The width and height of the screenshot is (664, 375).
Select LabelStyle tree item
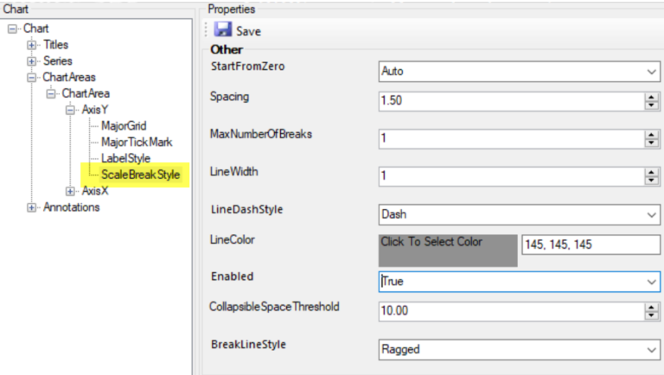point(125,158)
